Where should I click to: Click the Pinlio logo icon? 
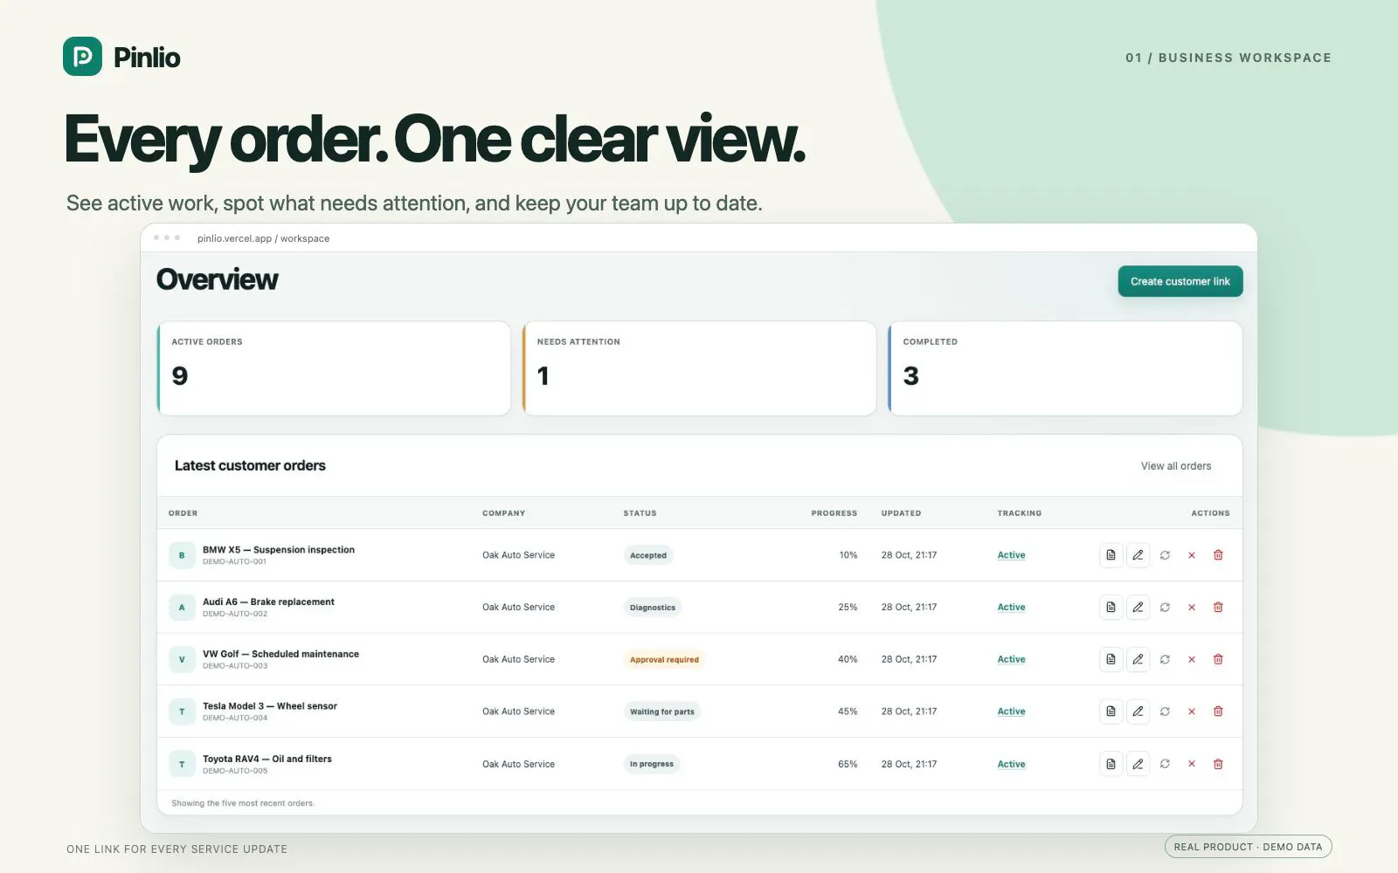coord(82,57)
